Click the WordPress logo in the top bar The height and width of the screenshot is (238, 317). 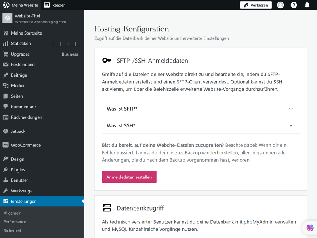pyautogui.click(x=6, y=5)
